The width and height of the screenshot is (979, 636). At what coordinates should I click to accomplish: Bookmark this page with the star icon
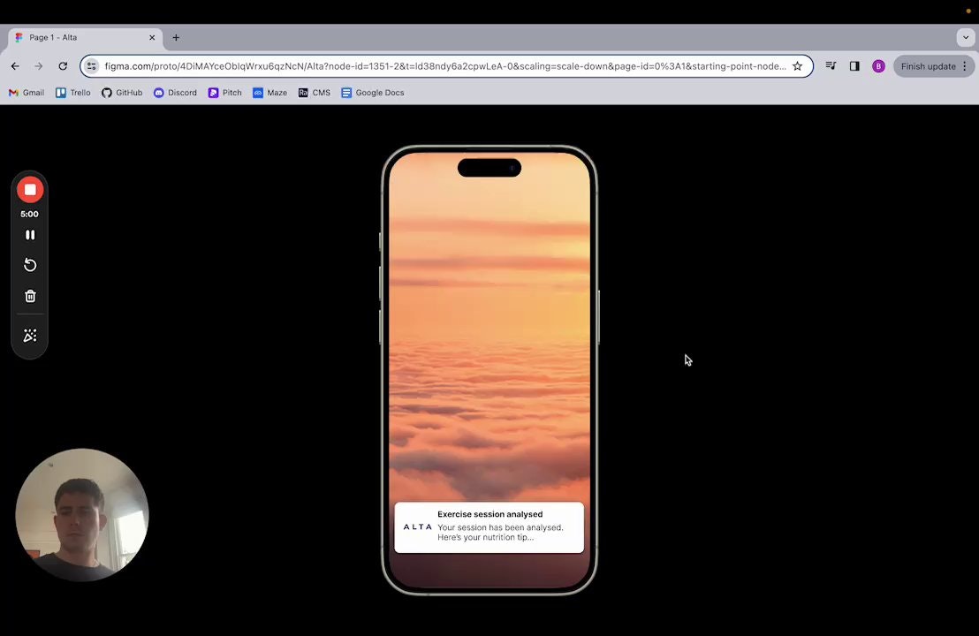pyautogui.click(x=797, y=66)
